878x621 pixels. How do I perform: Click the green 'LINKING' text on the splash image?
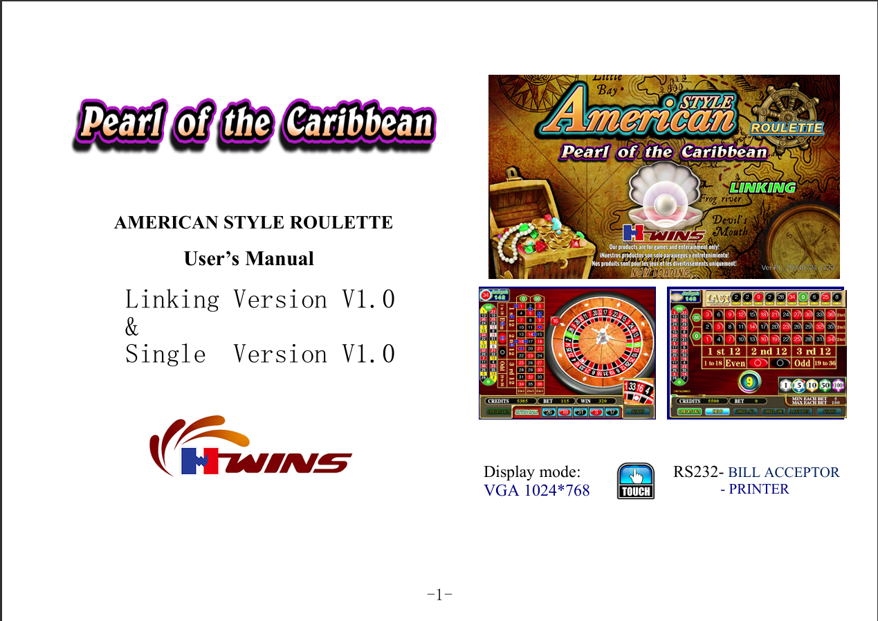pos(763,187)
